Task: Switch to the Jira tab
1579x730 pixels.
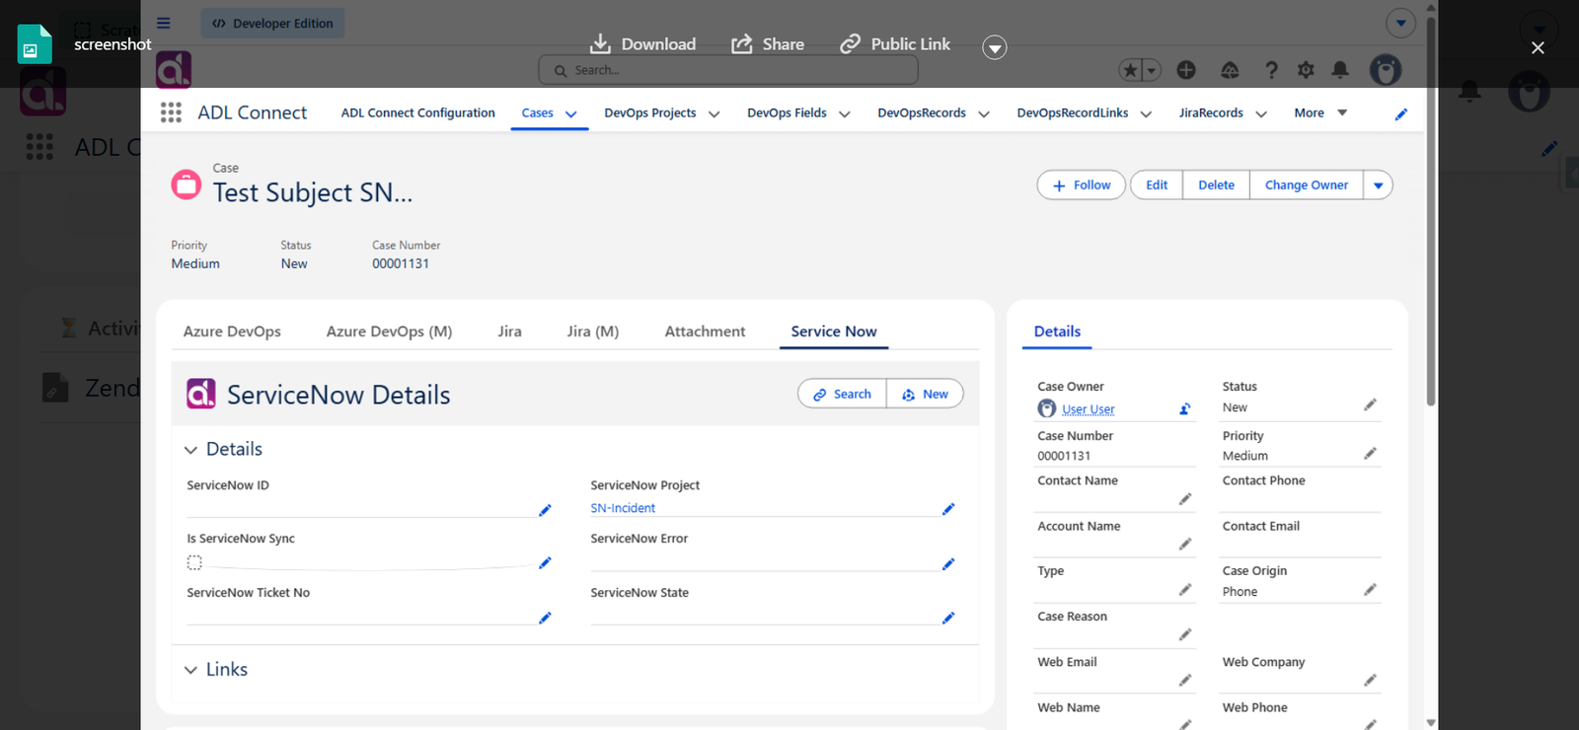Action: click(509, 331)
